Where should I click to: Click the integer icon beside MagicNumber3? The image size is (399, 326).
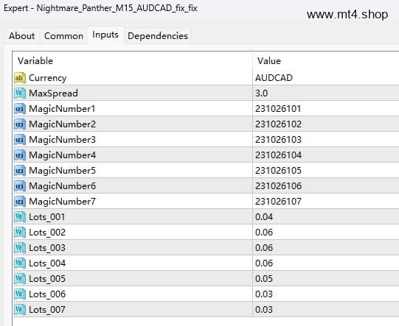click(x=20, y=140)
